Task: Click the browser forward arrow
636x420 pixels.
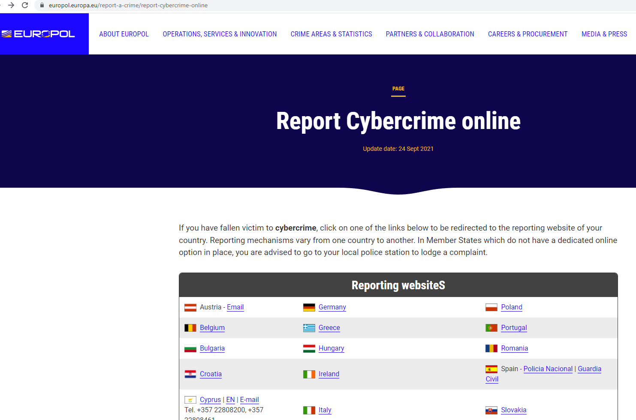Action: click(x=11, y=5)
